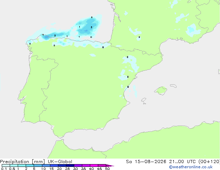Click the '0.1' legend scale label
220x170 pixels.
[4, 169]
